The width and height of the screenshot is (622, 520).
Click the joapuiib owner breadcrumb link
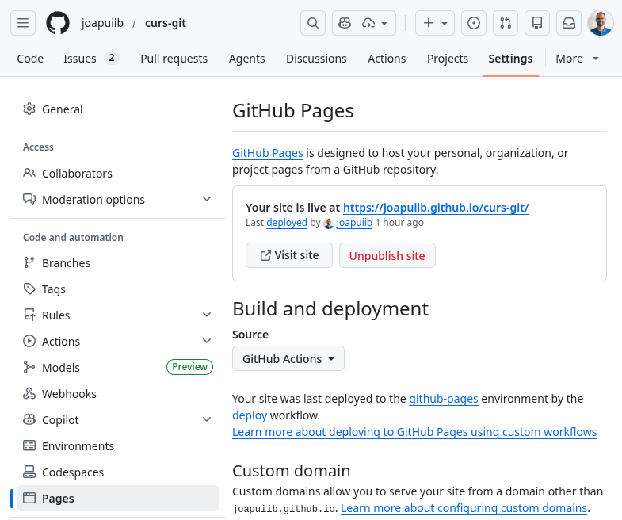pos(102,23)
